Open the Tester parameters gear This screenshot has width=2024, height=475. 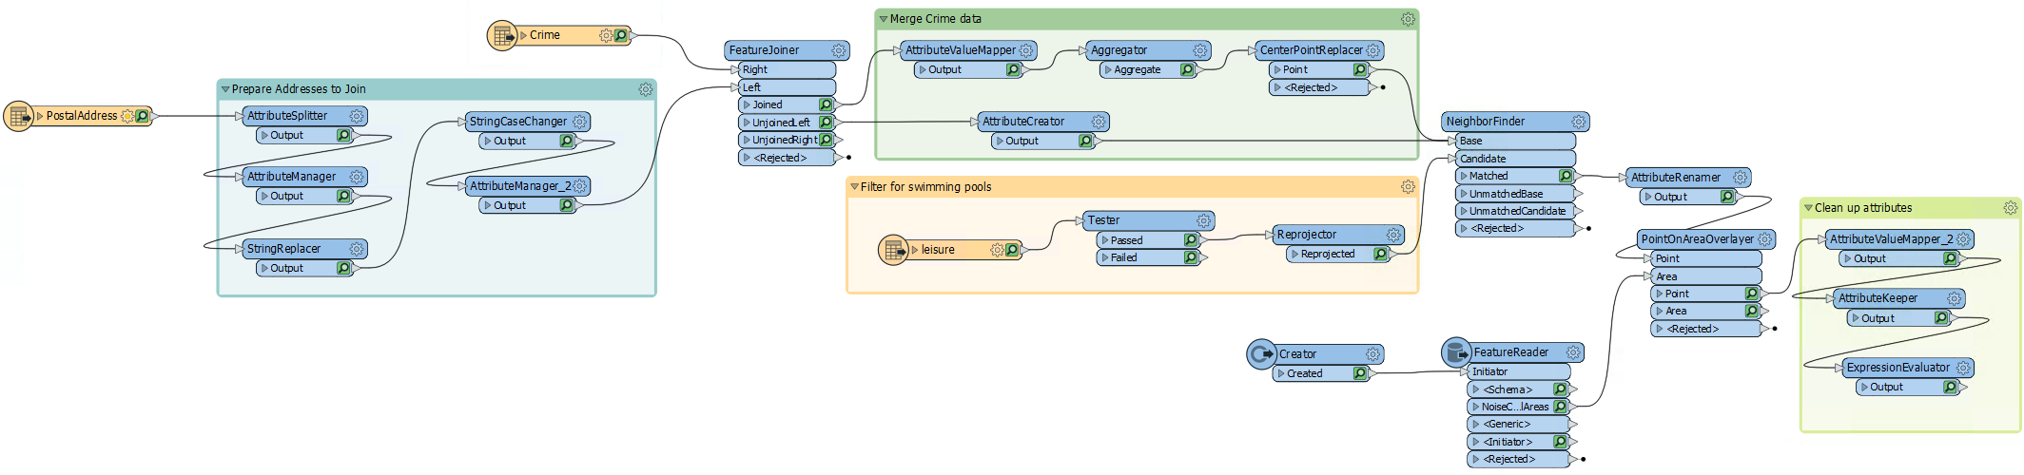1204,220
